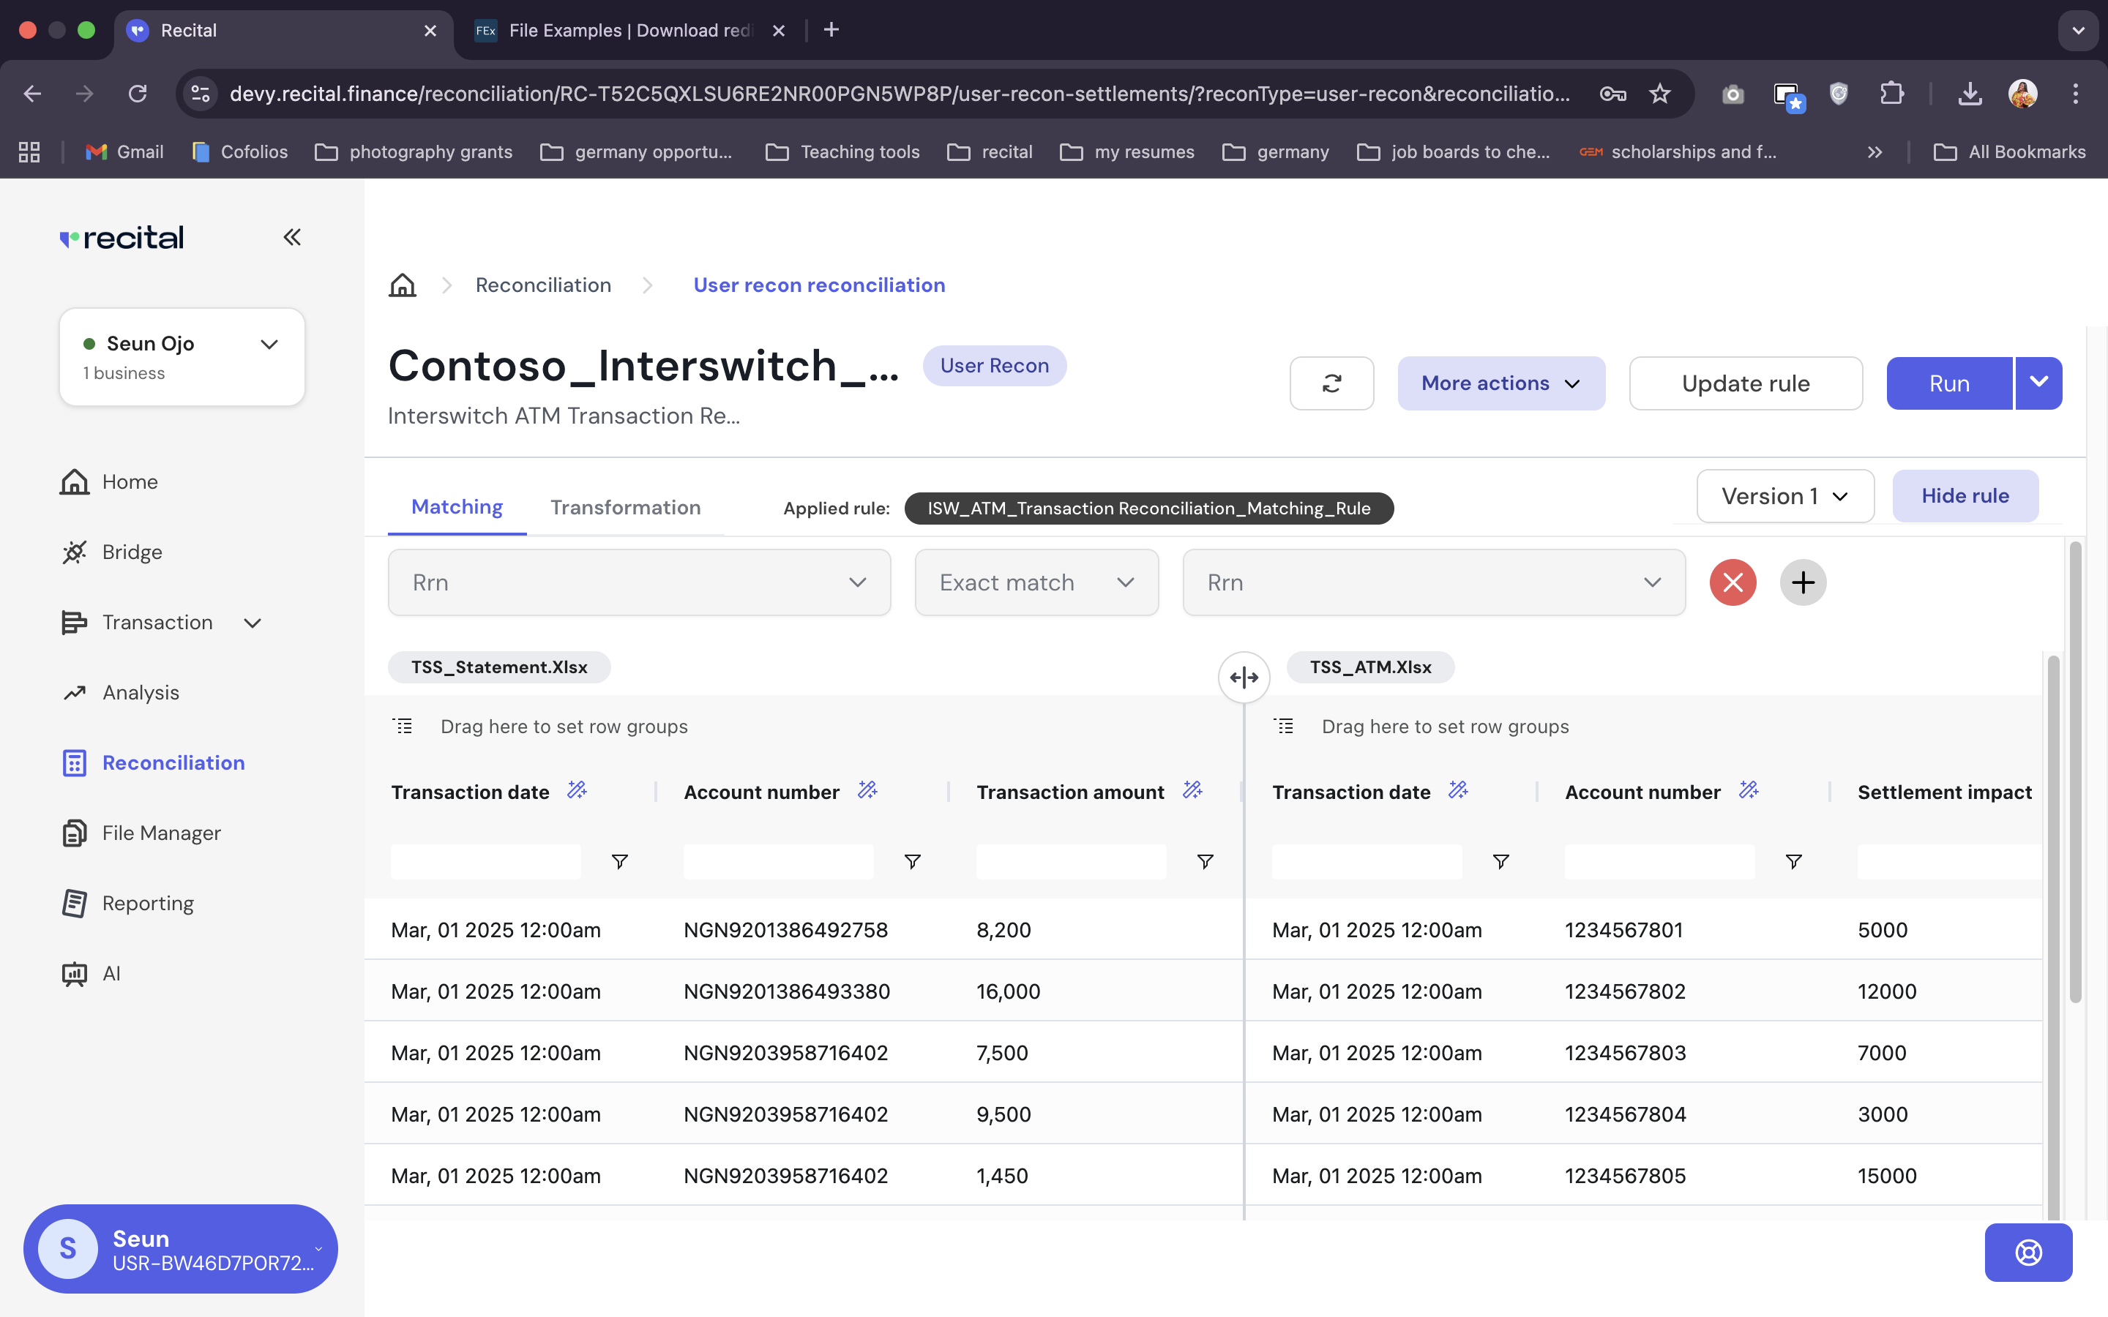Expand the Transaction menu in sidebar
2108x1317 pixels.
(252, 623)
